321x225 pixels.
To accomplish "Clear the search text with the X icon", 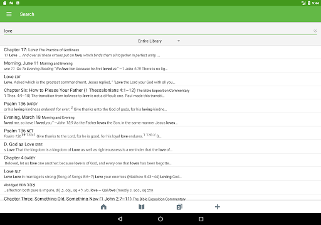I will click(x=315, y=31).
